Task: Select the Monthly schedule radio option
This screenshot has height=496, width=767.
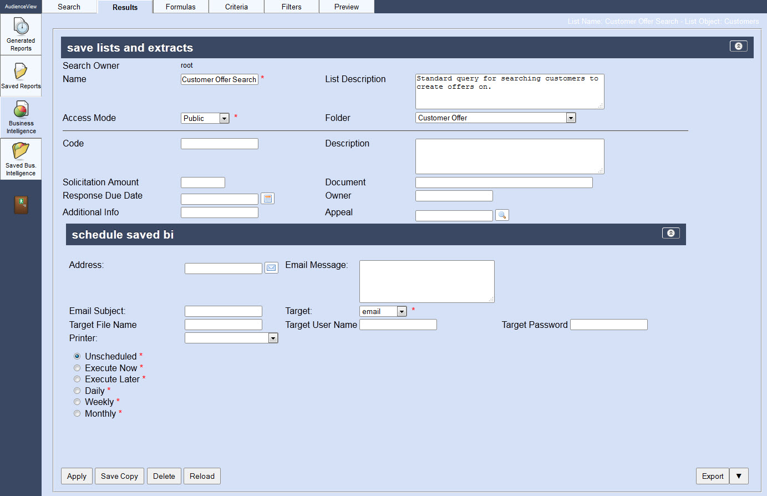Action: (x=77, y=413)
